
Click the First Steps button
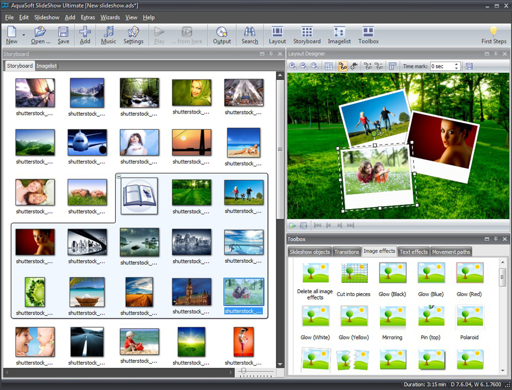tap(494, 34)
